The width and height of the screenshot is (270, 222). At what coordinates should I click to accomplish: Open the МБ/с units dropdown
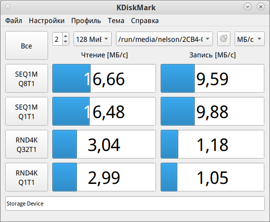pyautogui.click(x=250, y=39)
